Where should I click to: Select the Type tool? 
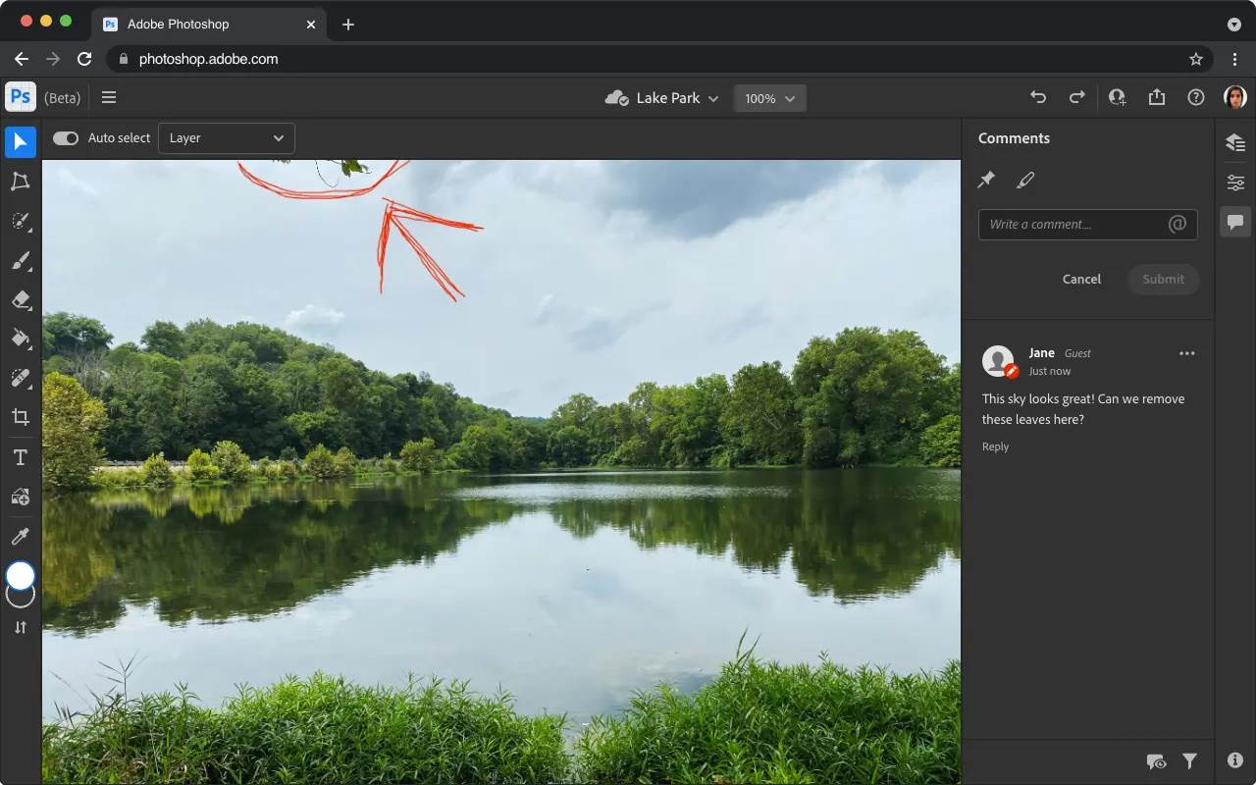click(x=20, y=456)
